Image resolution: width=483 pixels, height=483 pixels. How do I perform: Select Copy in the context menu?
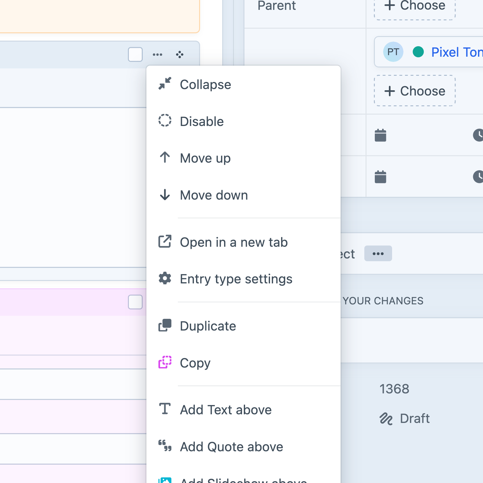[x=244, y=363]
